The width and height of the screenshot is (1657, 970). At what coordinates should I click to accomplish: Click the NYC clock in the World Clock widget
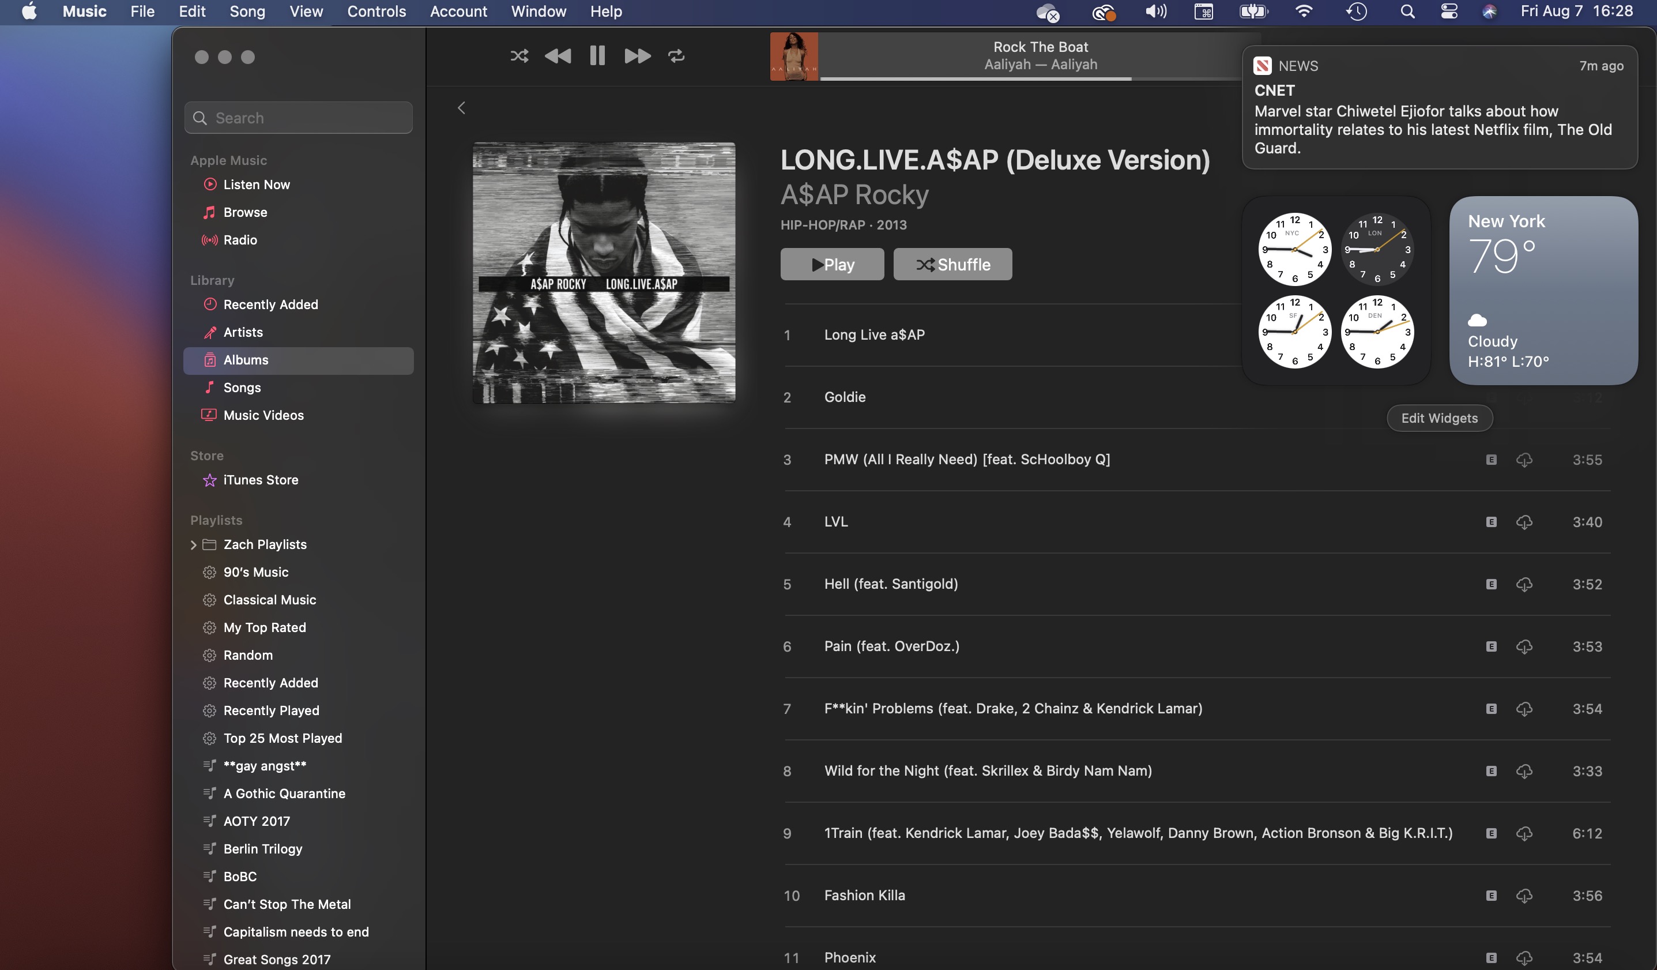pos(1295,249)
